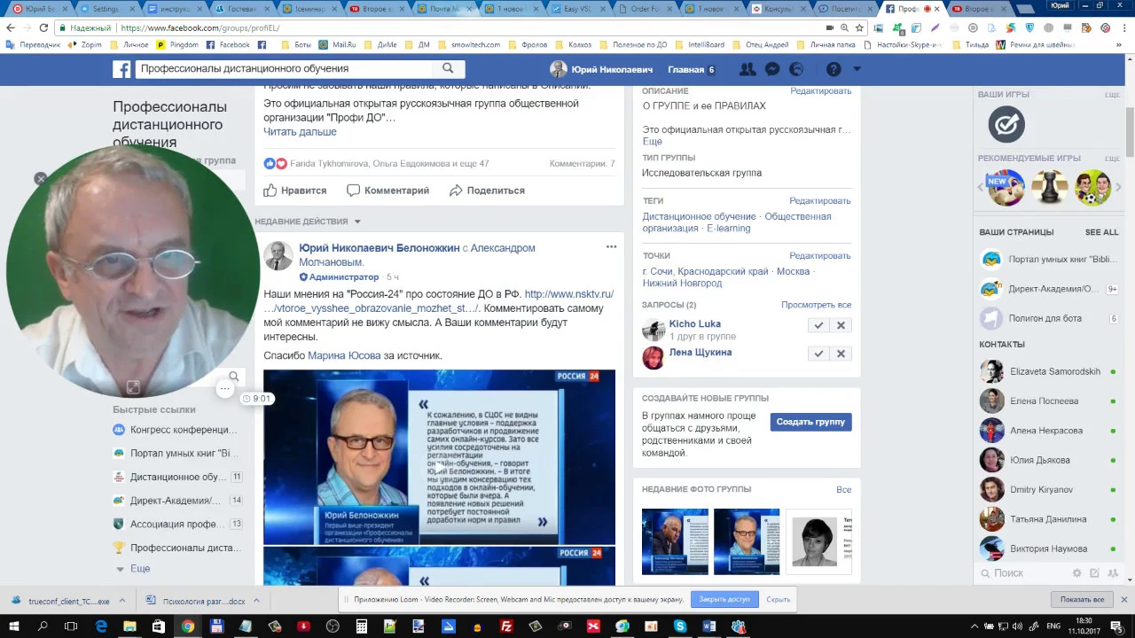Click Редактировать next to Теги
Viewport: 1135px width, 638px height.
[x=820, y=201]
